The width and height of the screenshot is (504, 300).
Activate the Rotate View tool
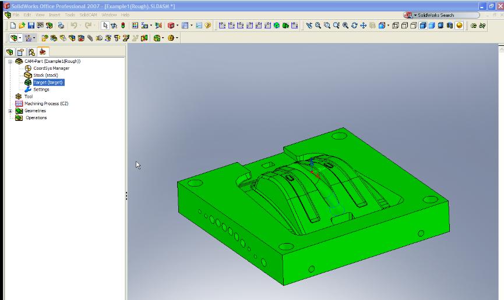[354, 26]
